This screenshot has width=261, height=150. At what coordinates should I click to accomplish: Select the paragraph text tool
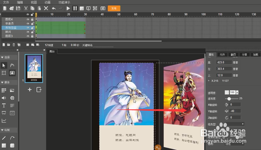tap(12, 106)
